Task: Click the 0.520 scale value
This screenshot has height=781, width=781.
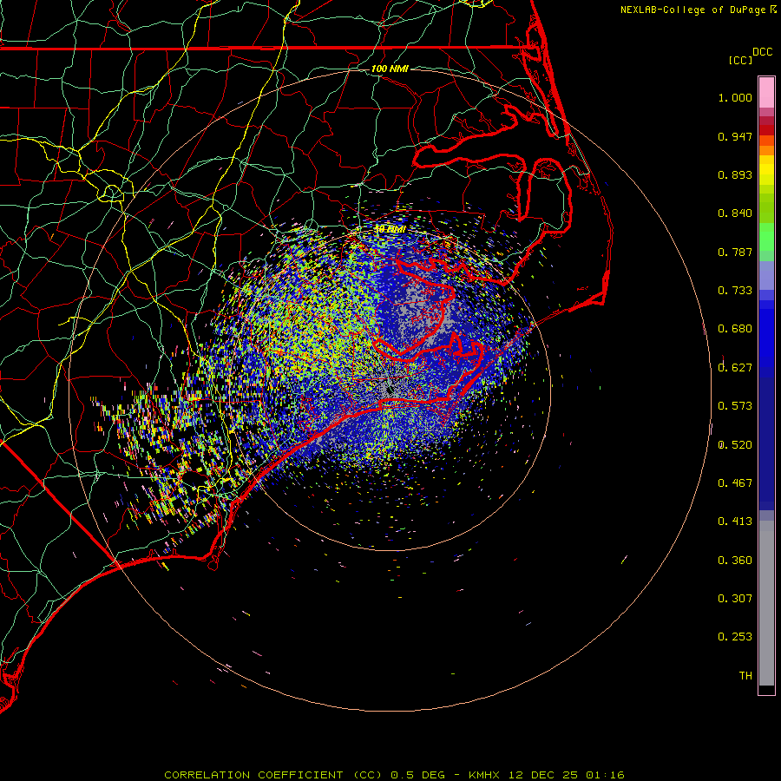Action: tap(735, 445)
